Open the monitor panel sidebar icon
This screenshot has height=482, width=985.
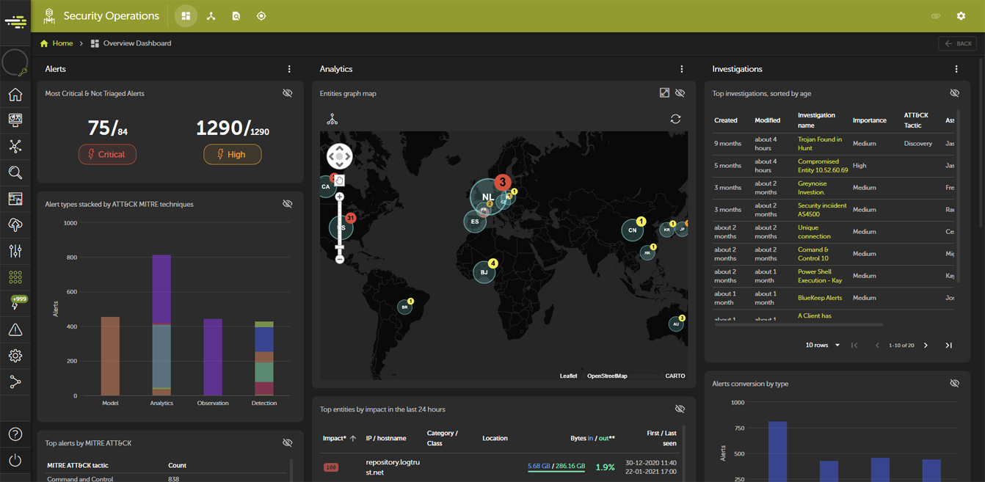click(15, 120)
